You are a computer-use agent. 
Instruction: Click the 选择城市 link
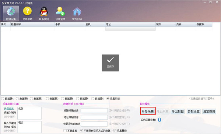(9, 109)
